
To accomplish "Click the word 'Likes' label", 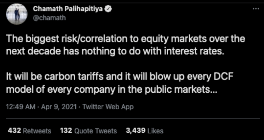I will click(x=155, y=131).
